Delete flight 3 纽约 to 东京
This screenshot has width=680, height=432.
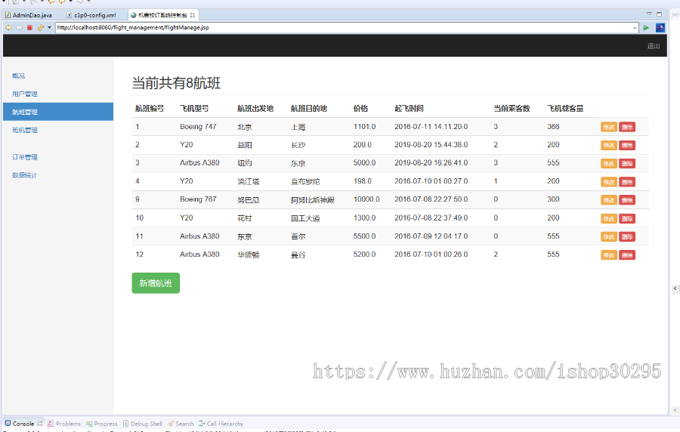tap(627, 163)
